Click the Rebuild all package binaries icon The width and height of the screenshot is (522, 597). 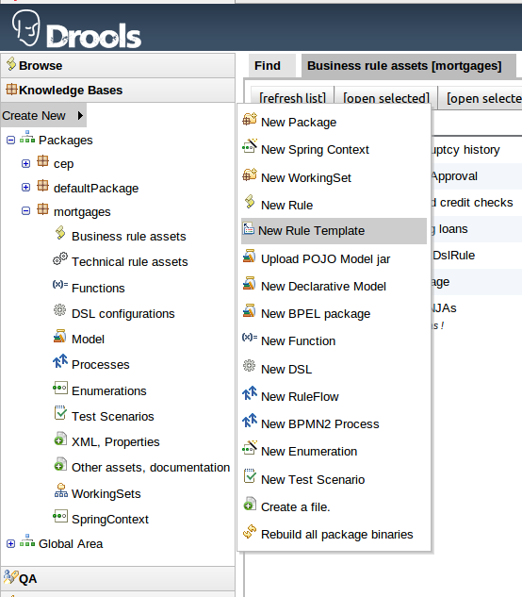tap(250, 532)
